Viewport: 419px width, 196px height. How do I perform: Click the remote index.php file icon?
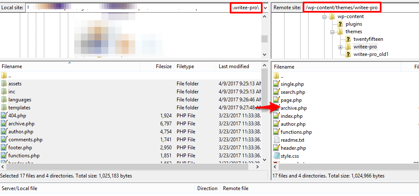point(276,116)
